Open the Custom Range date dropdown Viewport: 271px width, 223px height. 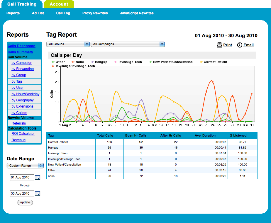pyautogui.click(x=25, y=166)
